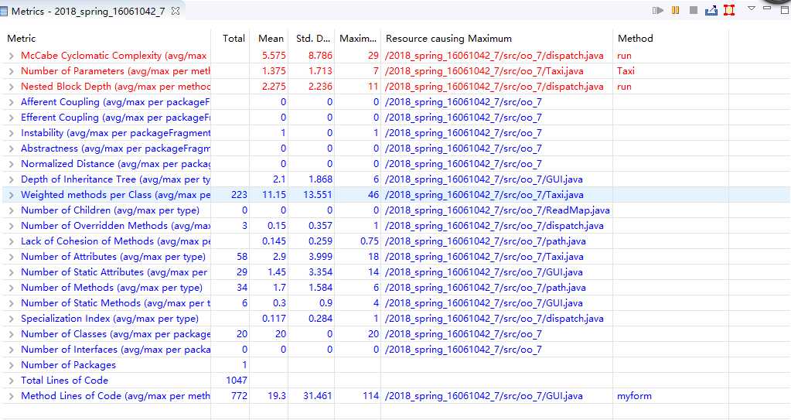
Task: Click the Export metrics to XML icon
Action: [x=711, y=10]
